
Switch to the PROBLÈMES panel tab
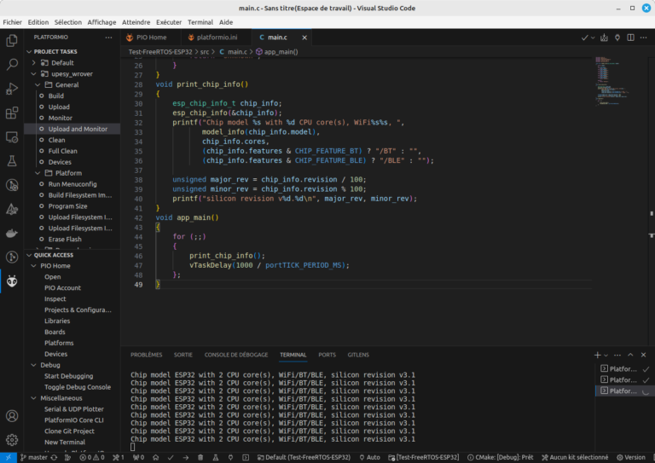146,355
